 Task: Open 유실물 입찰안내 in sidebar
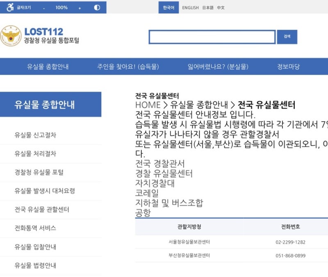pos(35,247)
